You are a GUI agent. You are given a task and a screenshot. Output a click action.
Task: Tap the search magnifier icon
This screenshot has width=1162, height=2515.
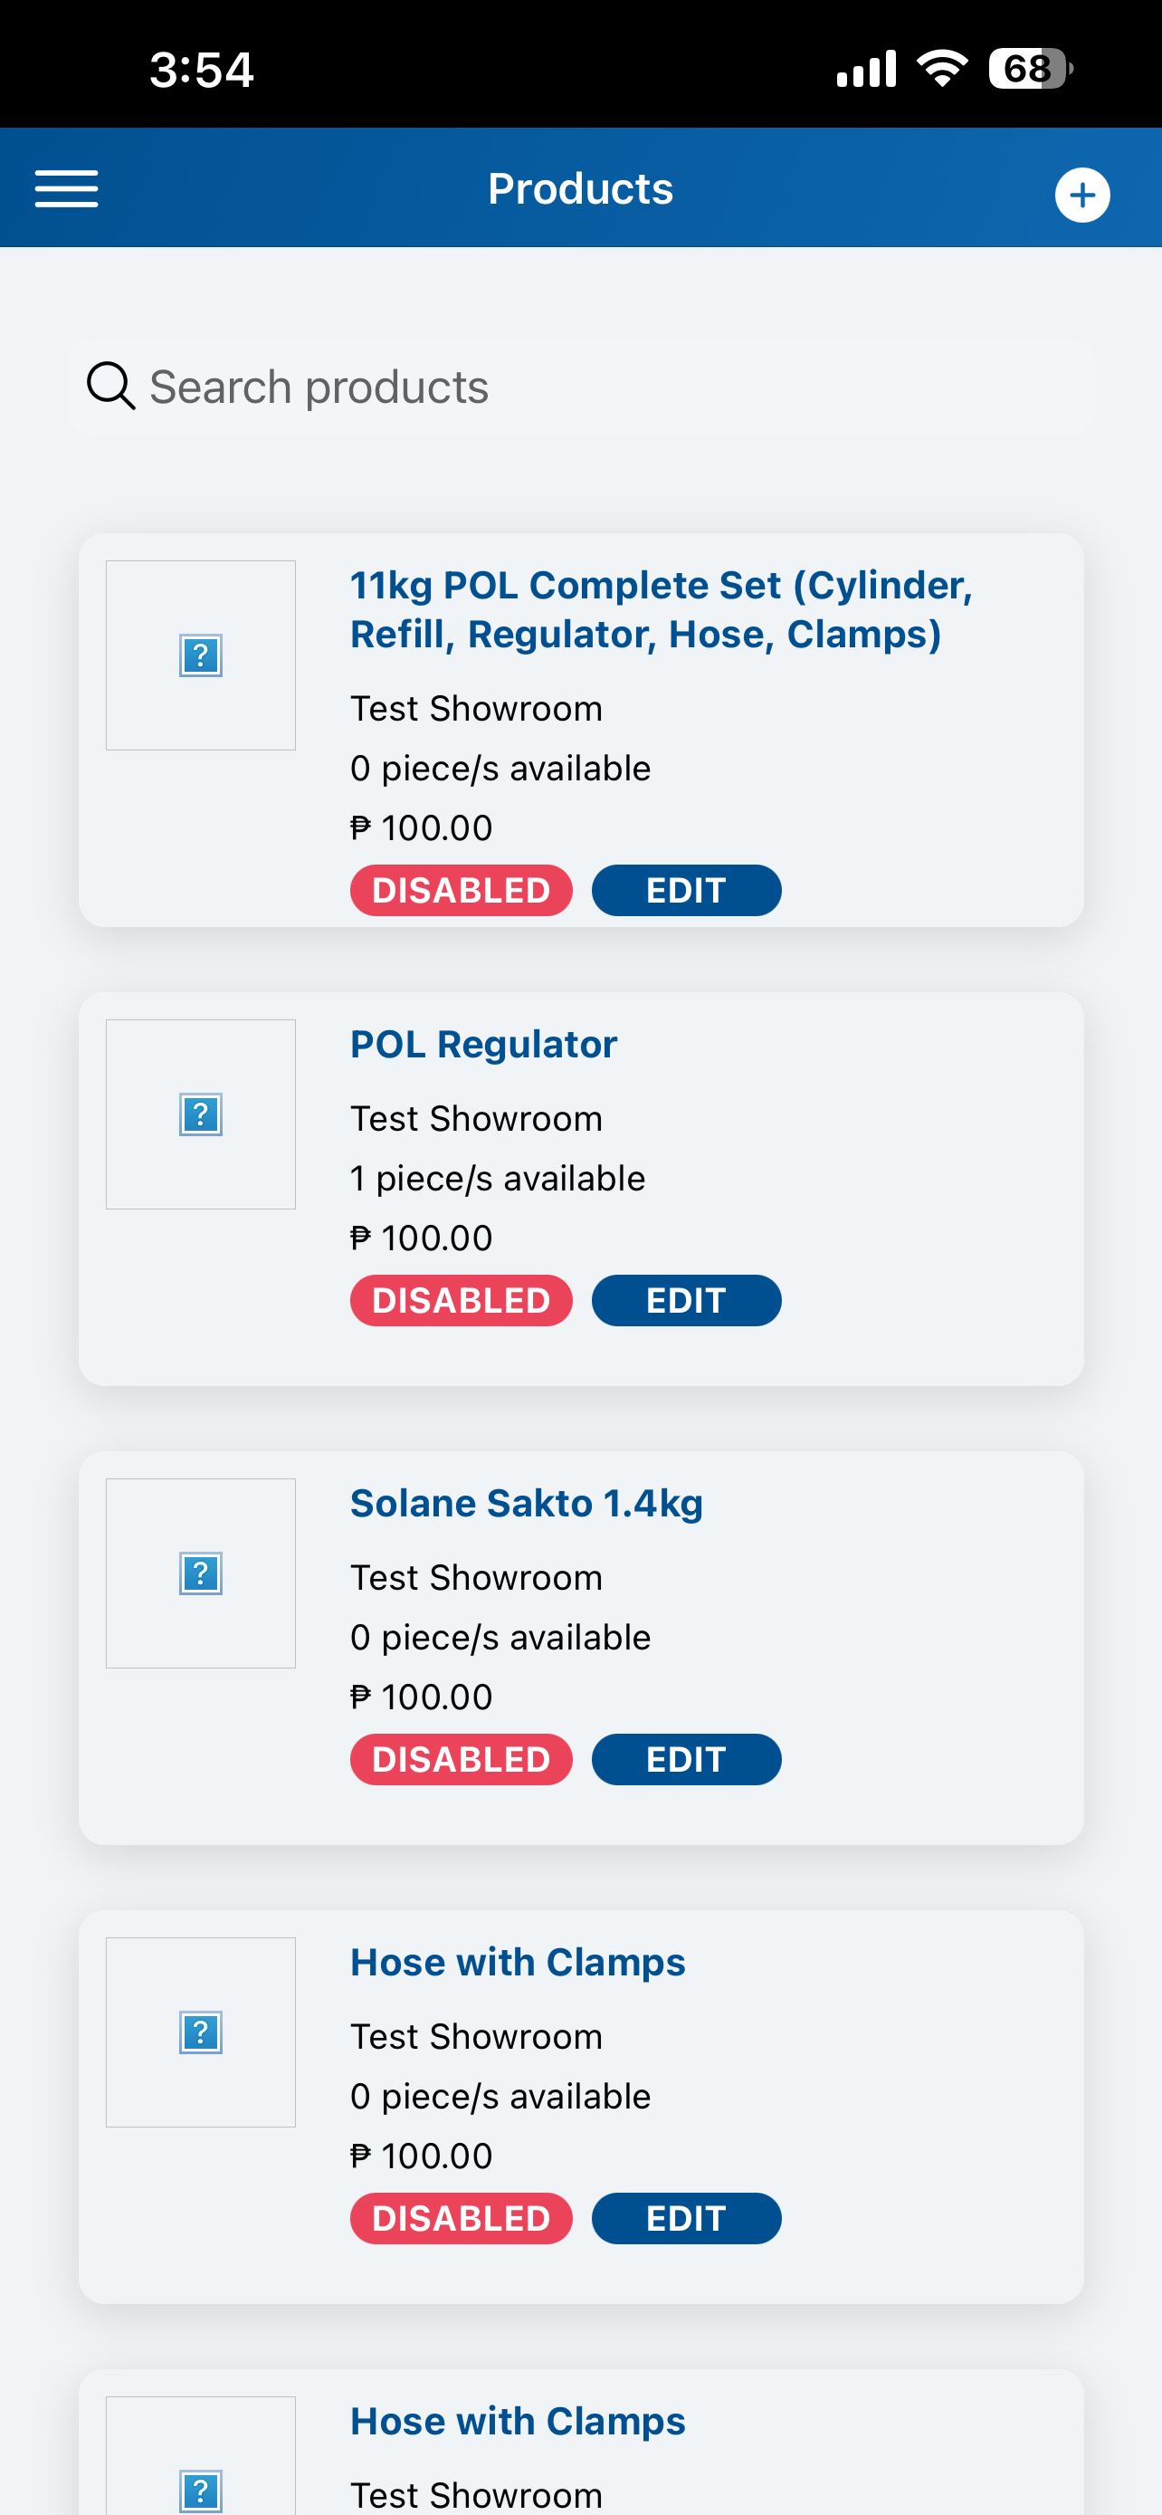(x=110, y=386)
